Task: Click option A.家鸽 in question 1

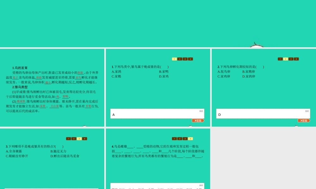Action: click(117, 72)
